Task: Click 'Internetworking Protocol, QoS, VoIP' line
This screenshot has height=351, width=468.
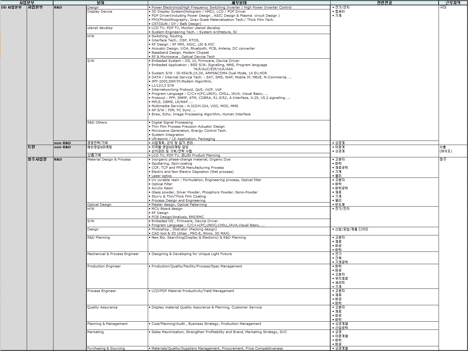Action: (185, 90)
